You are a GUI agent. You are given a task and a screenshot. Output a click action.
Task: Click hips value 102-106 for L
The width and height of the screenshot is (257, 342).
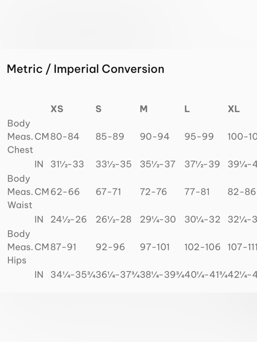tap(202, 247)
